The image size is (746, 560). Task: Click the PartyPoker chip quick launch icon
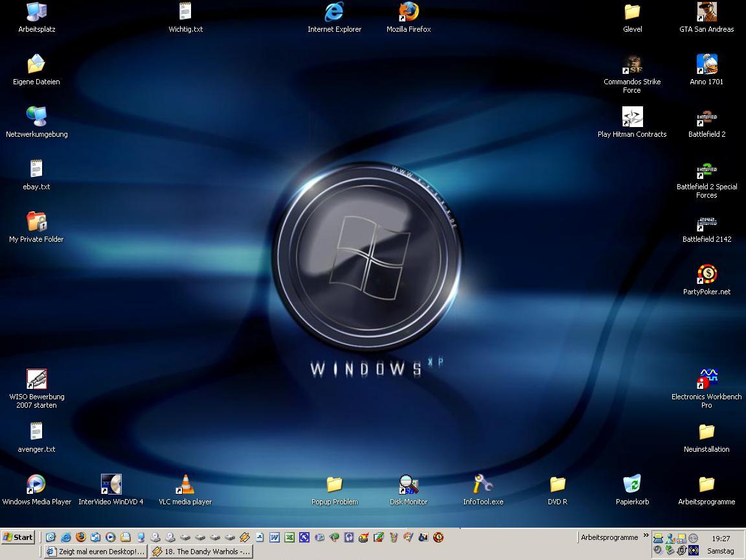(x=438, y=537)
